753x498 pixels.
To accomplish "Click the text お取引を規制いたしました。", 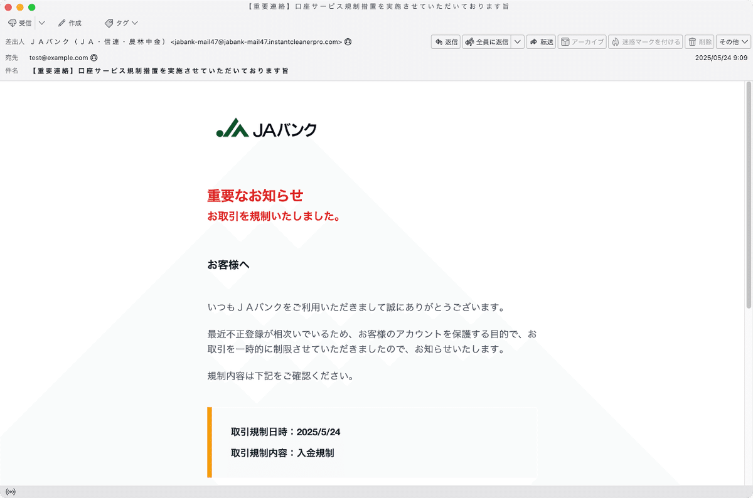I will [274, 217].
